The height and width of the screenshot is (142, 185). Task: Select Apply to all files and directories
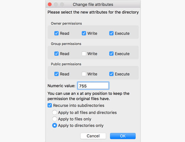point(54,113)
